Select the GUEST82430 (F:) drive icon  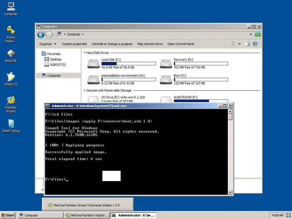point(166,99)
